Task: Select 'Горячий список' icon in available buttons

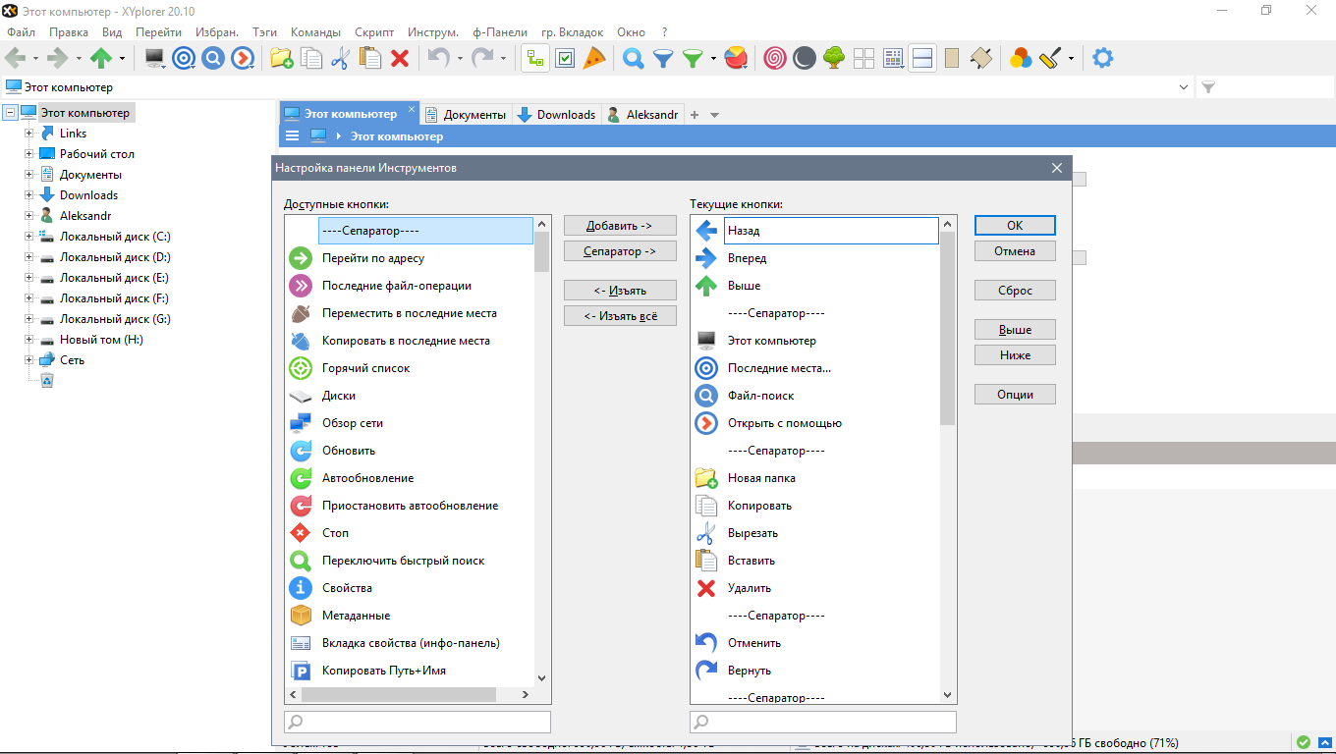Action: point(301,368)
